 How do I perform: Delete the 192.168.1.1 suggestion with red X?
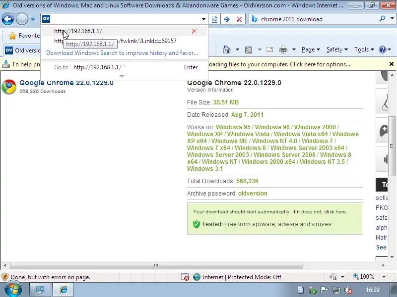[x=194, y=31]
